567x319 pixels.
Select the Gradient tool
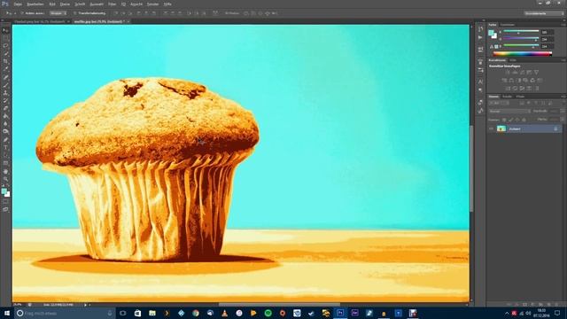click(6, 116)
